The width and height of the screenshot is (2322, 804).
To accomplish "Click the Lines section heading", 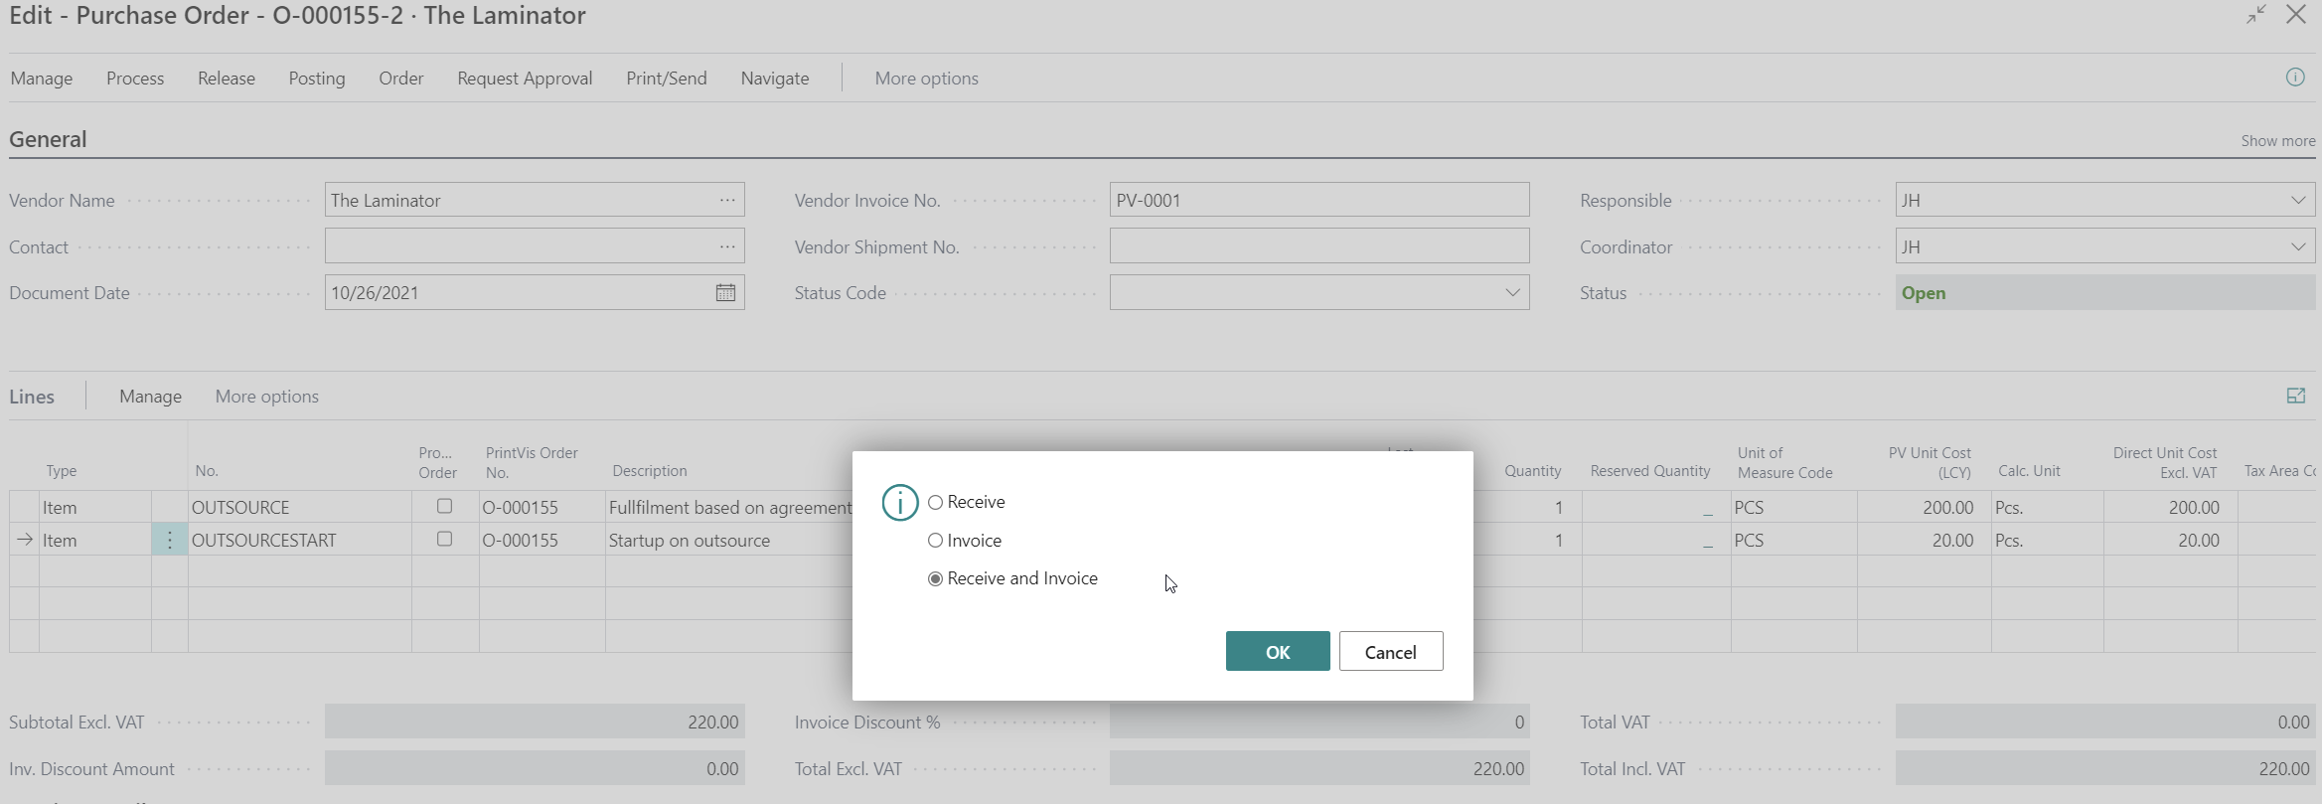I will pyautogui.click(x=32, y=397).
